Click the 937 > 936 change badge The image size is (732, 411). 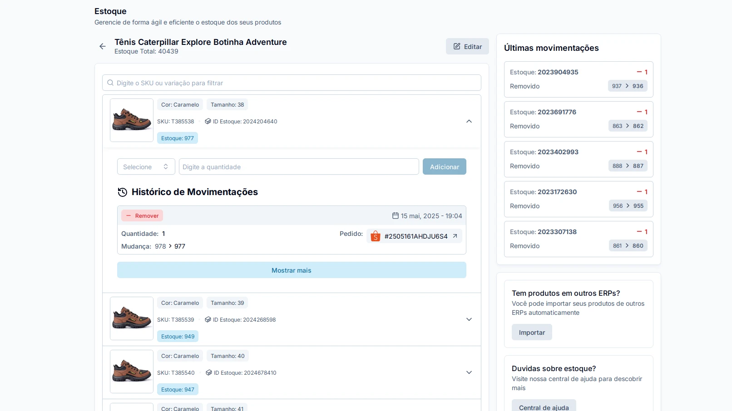tap(628, 86)
